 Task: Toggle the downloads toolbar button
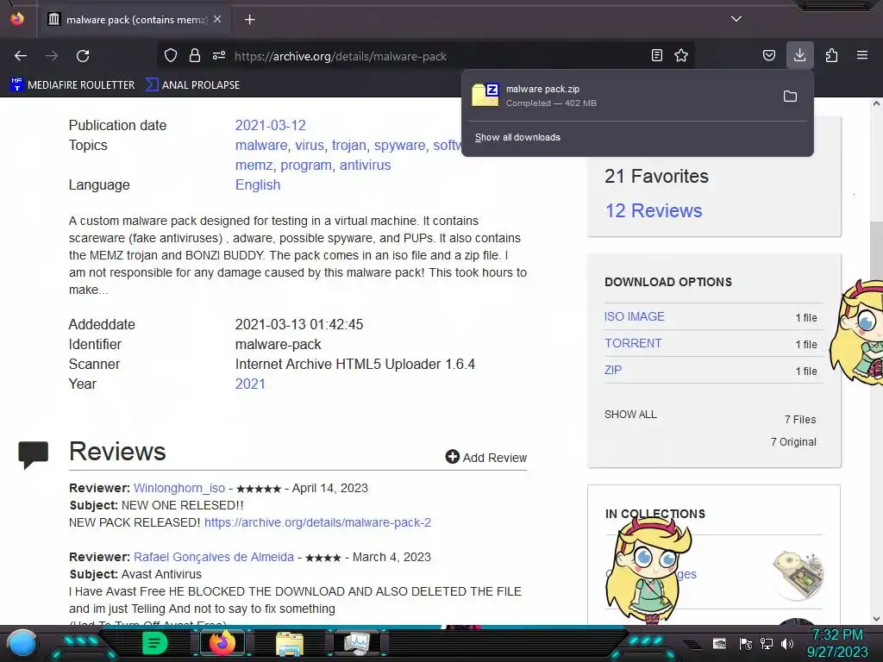[799, 55]
